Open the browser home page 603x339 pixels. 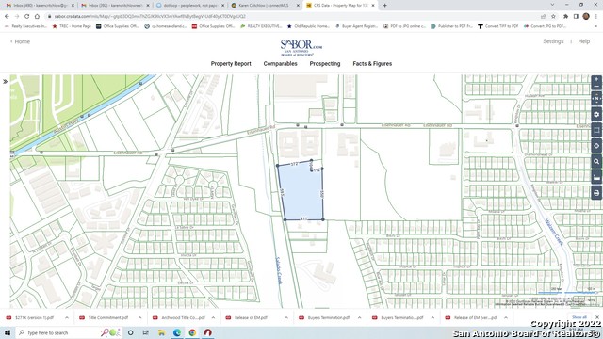tap(37, 17)
